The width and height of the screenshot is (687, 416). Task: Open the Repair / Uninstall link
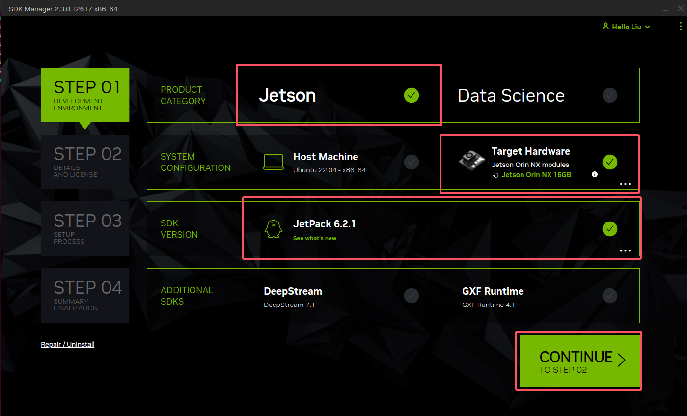68,344
